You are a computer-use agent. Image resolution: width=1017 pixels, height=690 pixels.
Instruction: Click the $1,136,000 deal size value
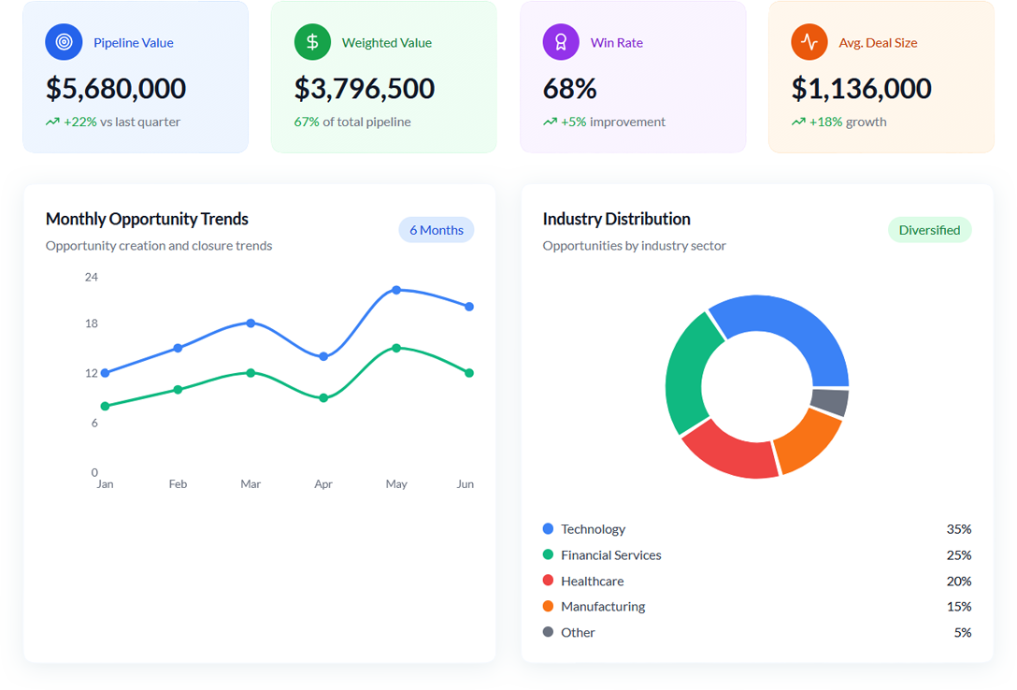(861, 89)
